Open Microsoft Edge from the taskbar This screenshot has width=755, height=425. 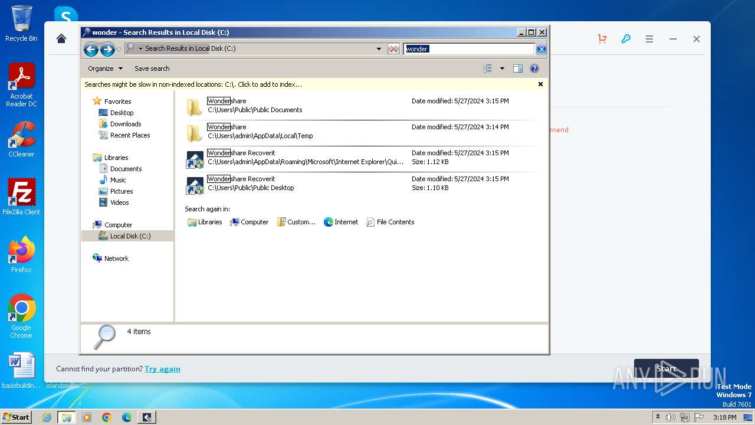(x=127, y=417)
